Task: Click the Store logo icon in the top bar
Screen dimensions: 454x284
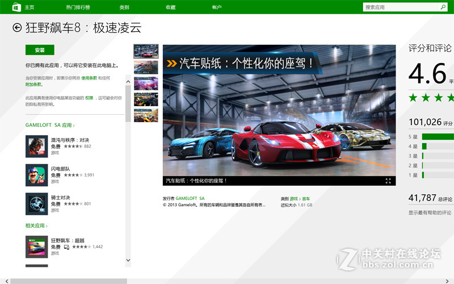Action: tap(16, 7)
